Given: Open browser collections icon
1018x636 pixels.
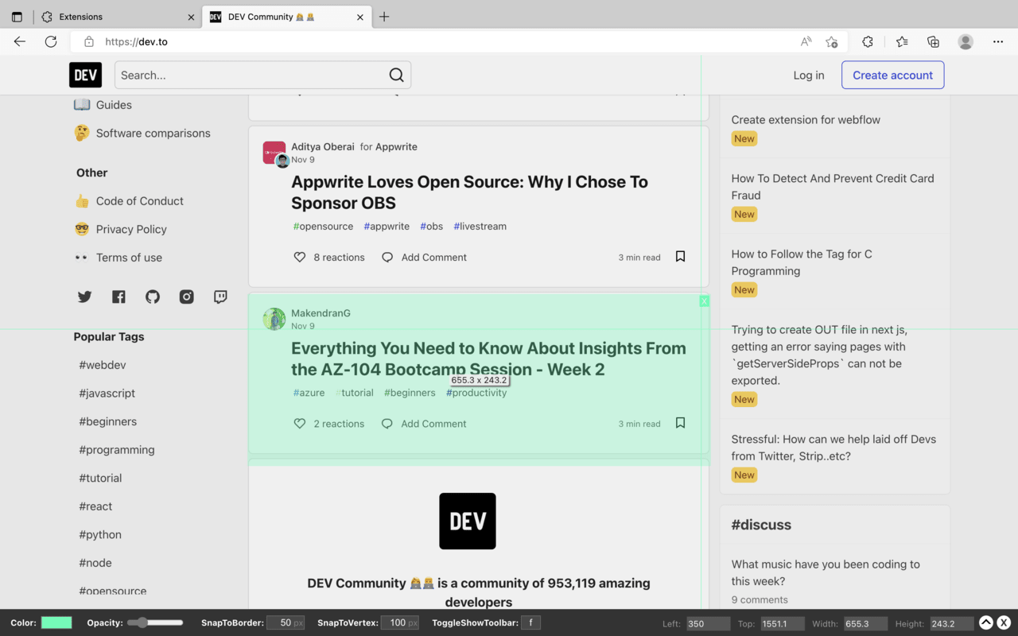Looking at the screenshot, I should [934, 41].
